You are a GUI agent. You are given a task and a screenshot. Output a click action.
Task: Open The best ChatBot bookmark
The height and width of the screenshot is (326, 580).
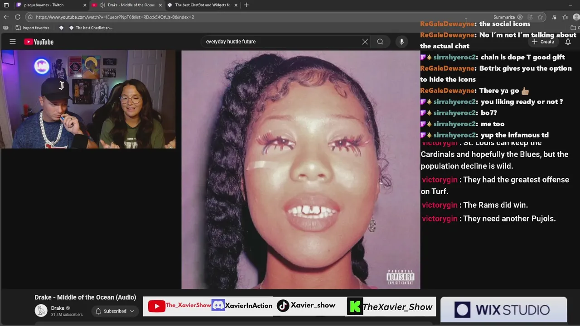tap(91, 28)
